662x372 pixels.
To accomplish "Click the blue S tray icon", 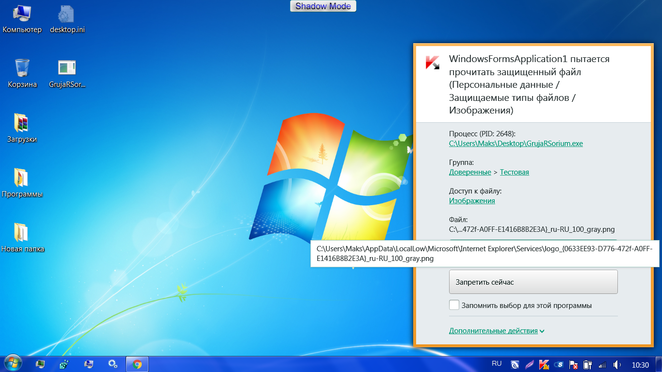I will click(x=559, y=364).
